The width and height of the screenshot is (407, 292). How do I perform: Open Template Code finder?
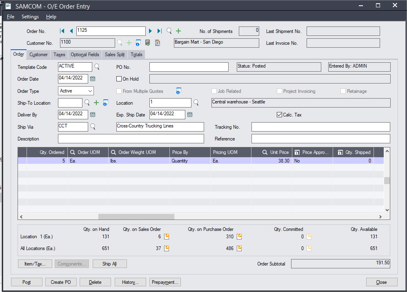(97, 67)
